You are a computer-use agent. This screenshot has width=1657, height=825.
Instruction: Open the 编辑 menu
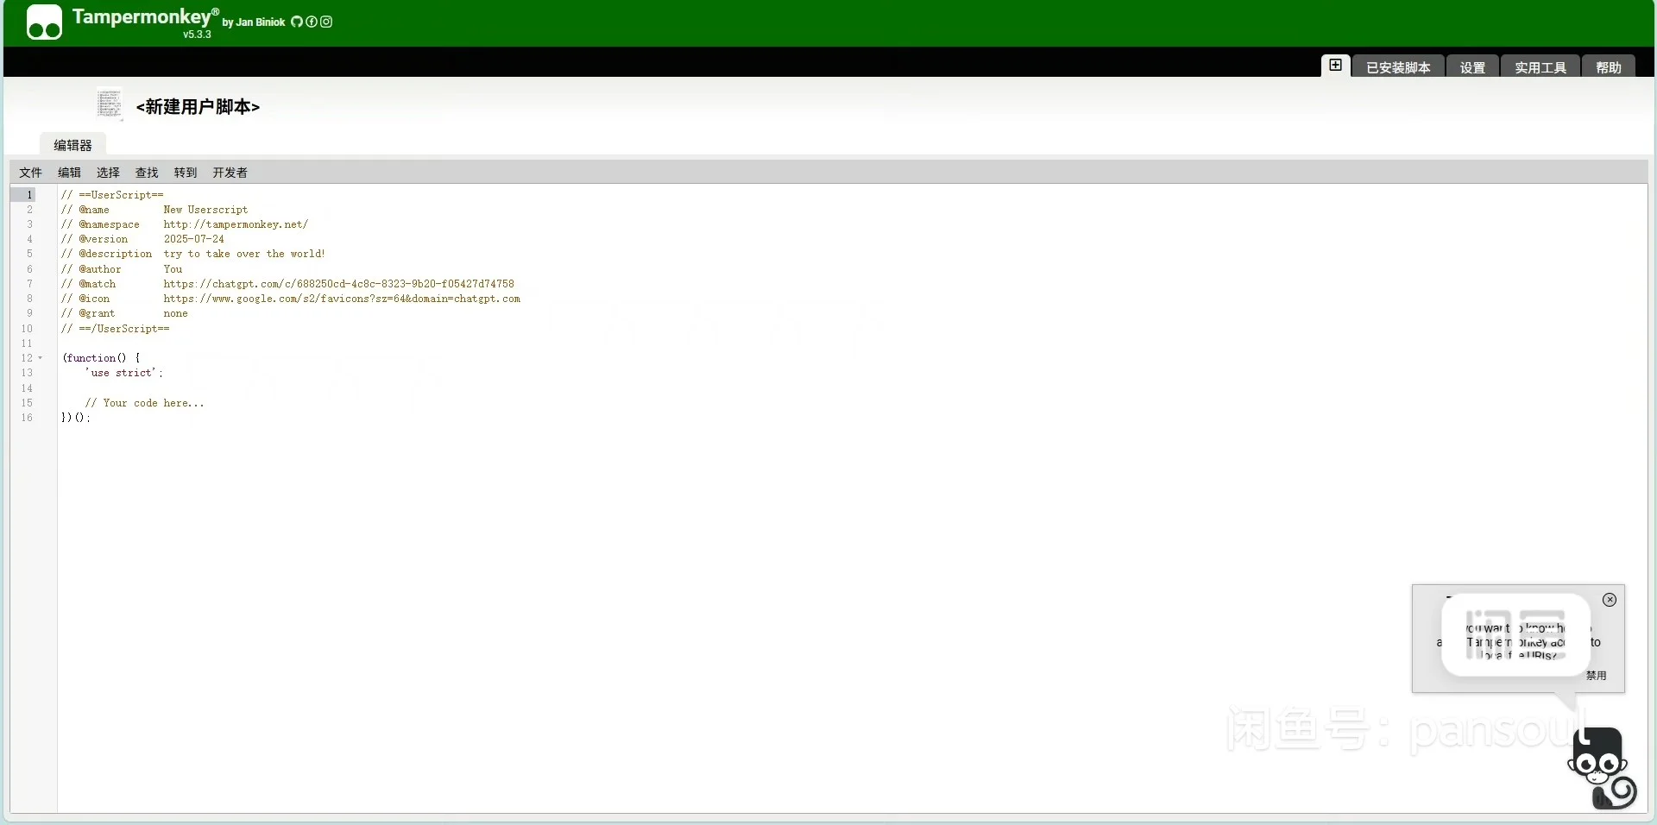coord(69,173)
